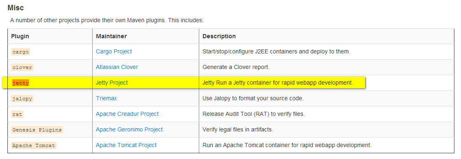Click 'Release Audit Tool (RAT)' description
This screenshot has height=159, width=461.
pyautogui.click(x=254, y=114)
